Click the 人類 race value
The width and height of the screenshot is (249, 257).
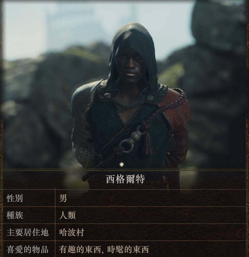pos(67,215)
